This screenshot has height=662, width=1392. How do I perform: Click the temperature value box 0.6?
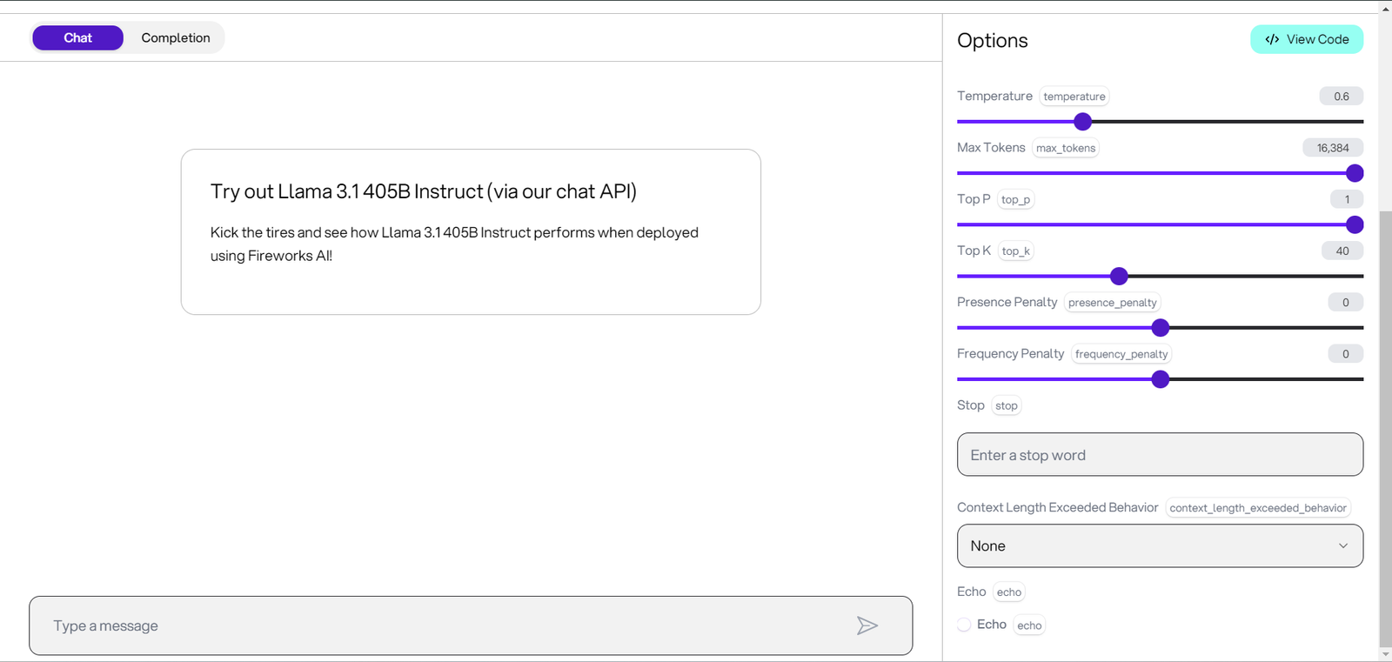pyautogui.click(x=1341, y=97)
